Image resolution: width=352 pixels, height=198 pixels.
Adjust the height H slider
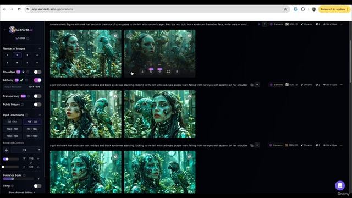tap(11, 167)
